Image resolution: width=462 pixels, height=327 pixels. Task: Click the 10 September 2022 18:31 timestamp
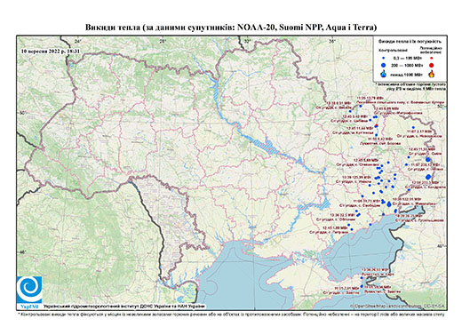click(51, 51)
